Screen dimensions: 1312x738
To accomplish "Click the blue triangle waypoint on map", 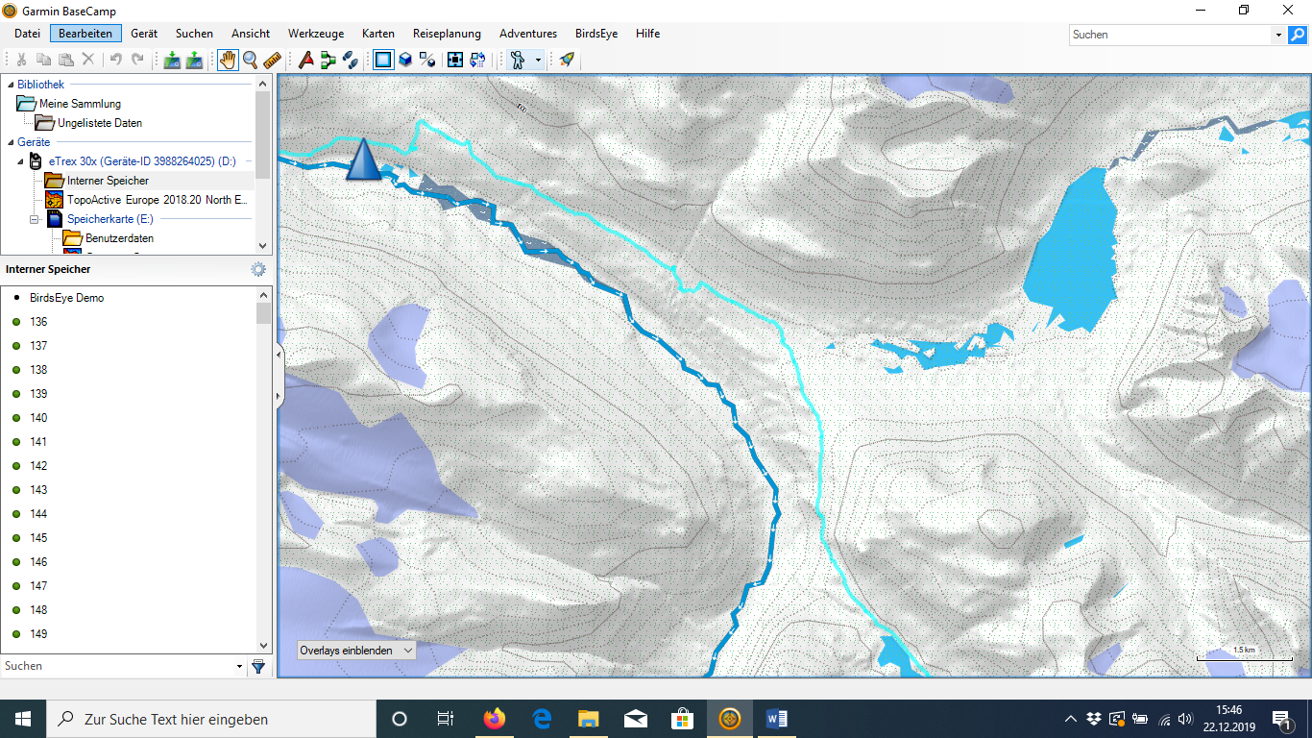I will [363, 160].
